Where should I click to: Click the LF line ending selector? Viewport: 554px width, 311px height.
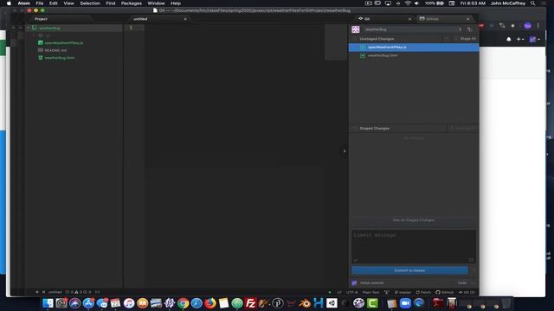339,292
